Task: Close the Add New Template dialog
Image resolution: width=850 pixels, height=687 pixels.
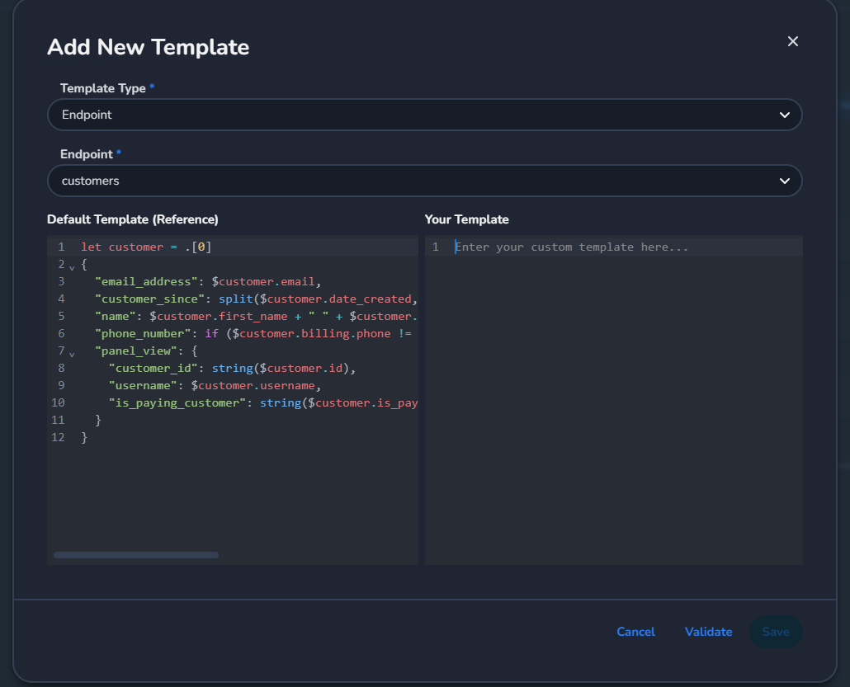Action: point(792,41)
